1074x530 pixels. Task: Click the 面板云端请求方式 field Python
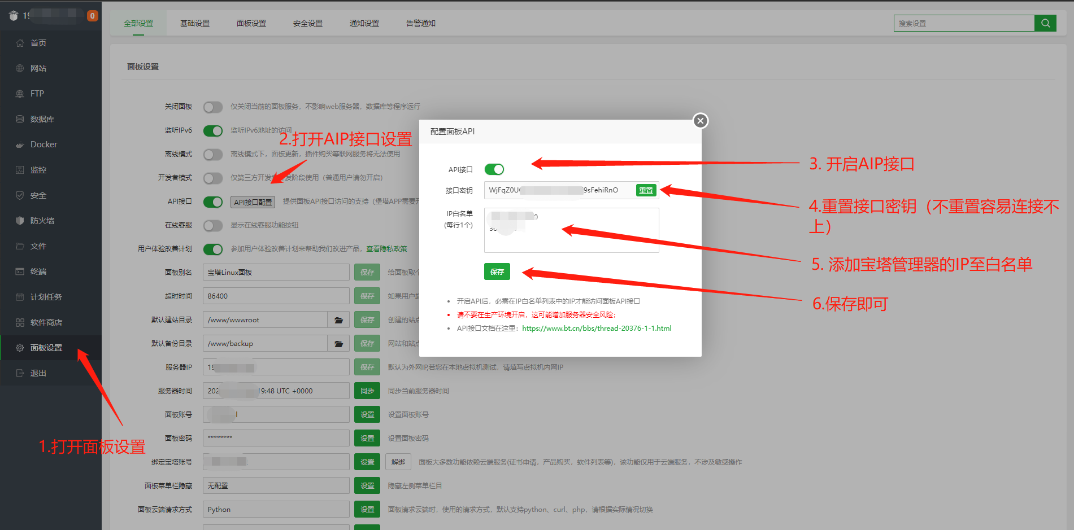point(276,510)
